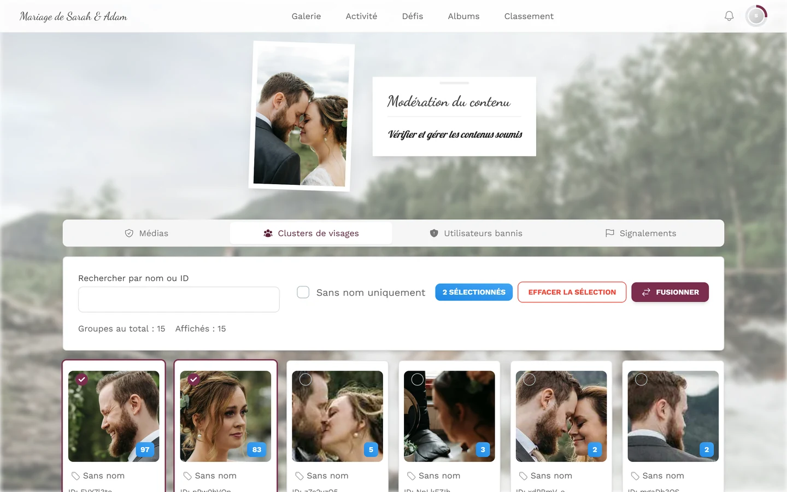This screenshot has width=787, height=492.
Task: Open the laughing bearded man thumbnail
Action: click(114, 416)
